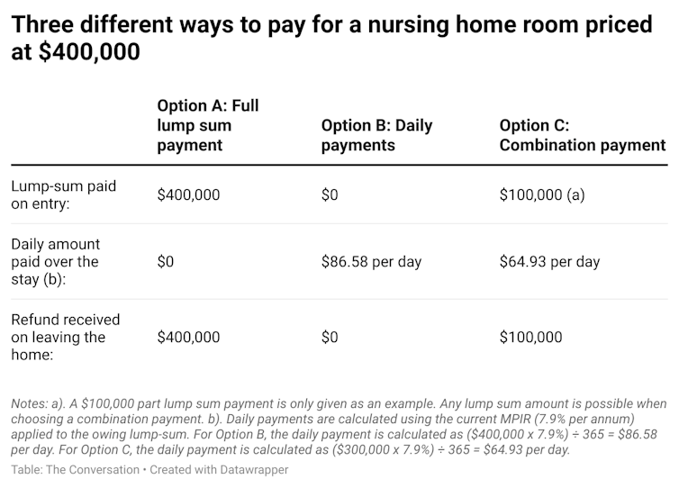Click Option B's $0 refund cell
This screenshot has width=679, height=488.
point(330,338)
